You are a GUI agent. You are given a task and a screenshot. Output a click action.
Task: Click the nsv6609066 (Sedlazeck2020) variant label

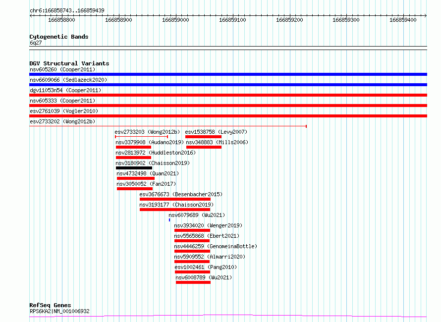pos(68,80)
